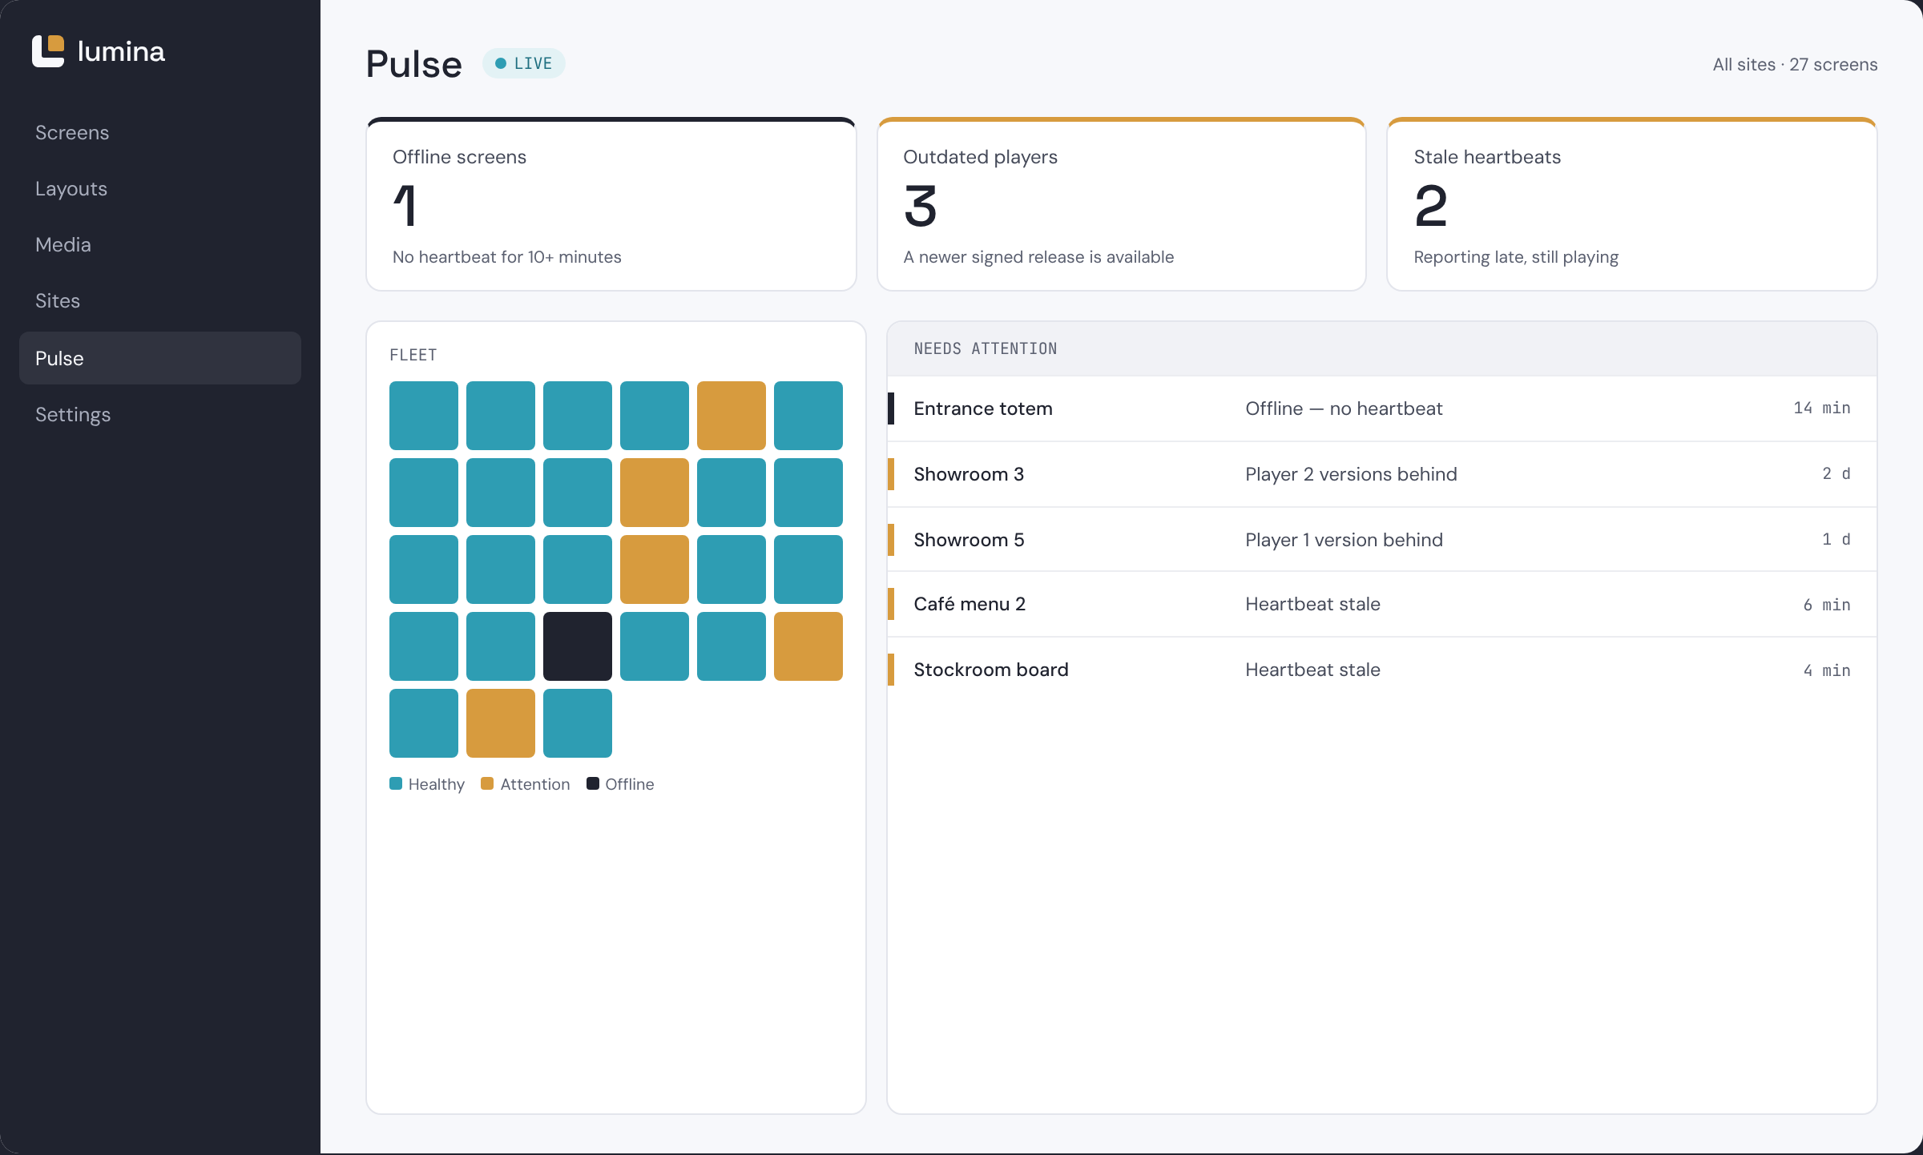Screen dimensions: 1923x1155
Task: Open the Offline screens card
Action: click(x=611, y=204)
